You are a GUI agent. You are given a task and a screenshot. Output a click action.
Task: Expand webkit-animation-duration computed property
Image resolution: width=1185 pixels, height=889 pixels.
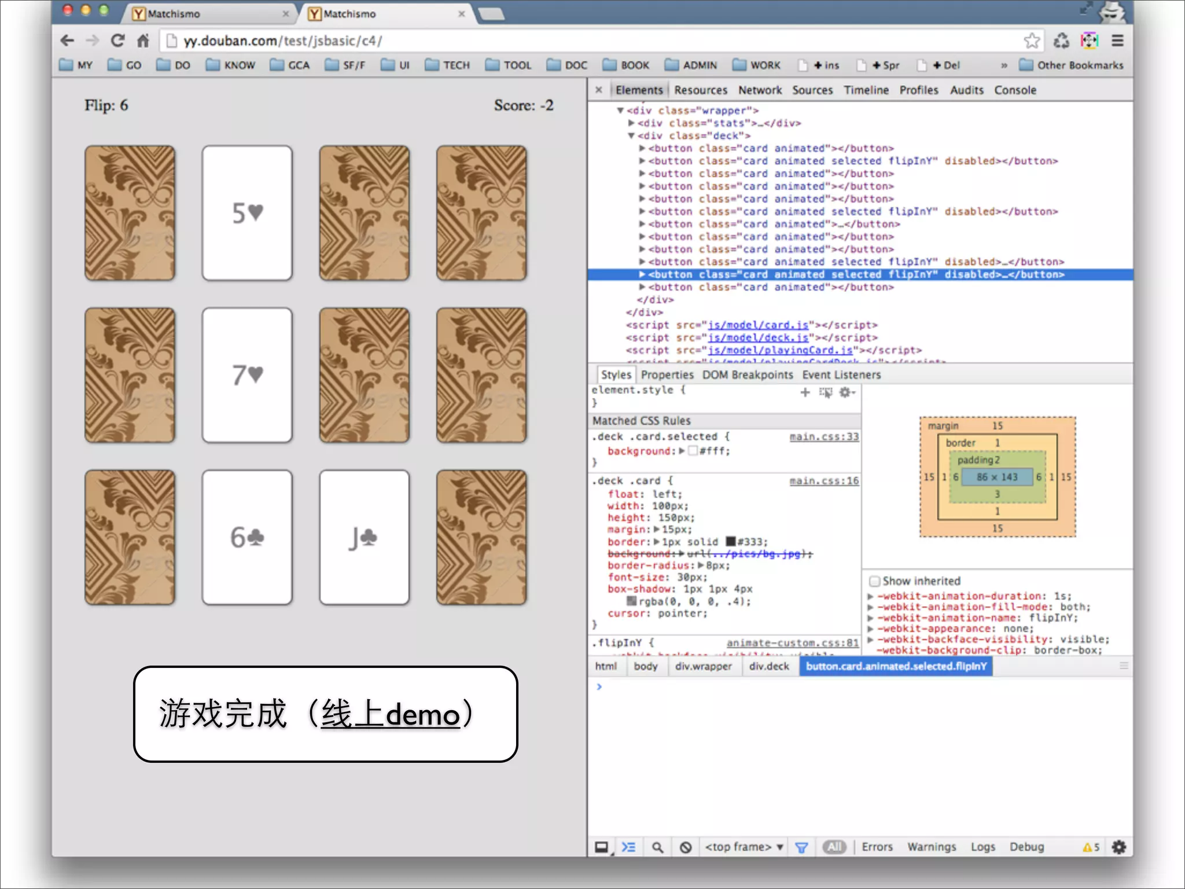[x=870, y=596]
